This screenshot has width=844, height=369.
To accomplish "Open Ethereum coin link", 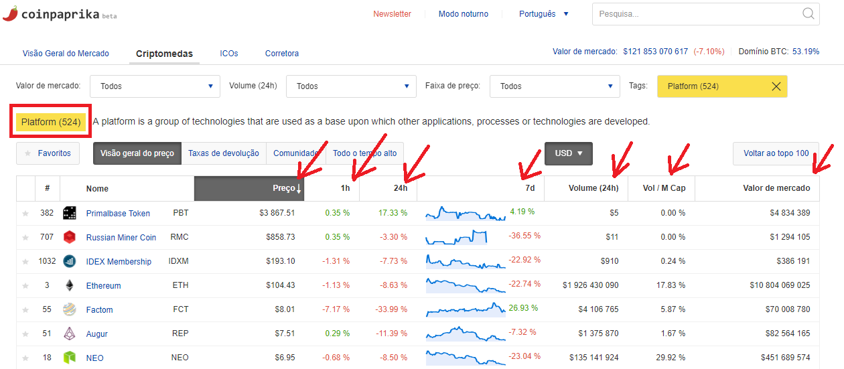I will (x=104, y=286).
